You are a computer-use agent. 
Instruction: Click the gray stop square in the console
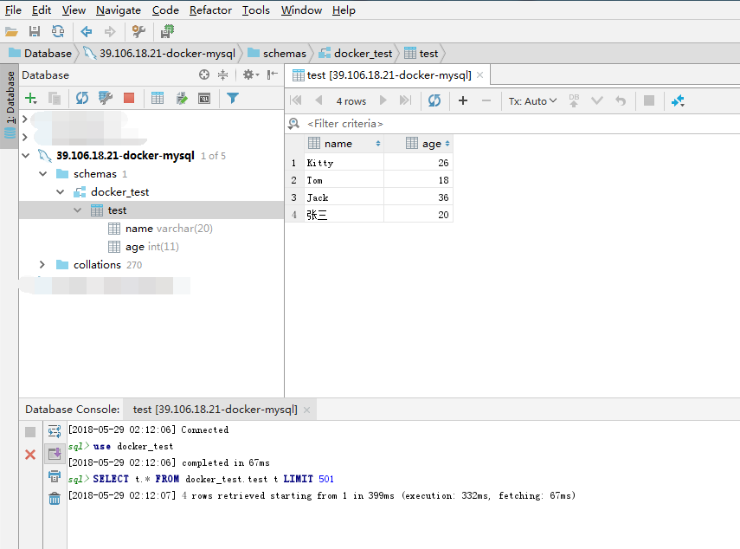click(30, 432)
